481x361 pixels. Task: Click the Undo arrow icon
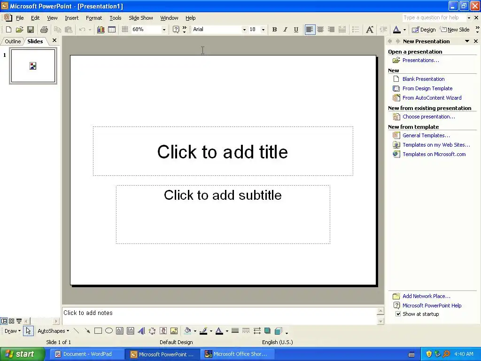coord(82,30)
